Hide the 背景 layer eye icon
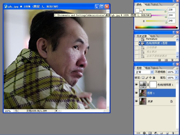180x135 pixels. pos(137,101)
